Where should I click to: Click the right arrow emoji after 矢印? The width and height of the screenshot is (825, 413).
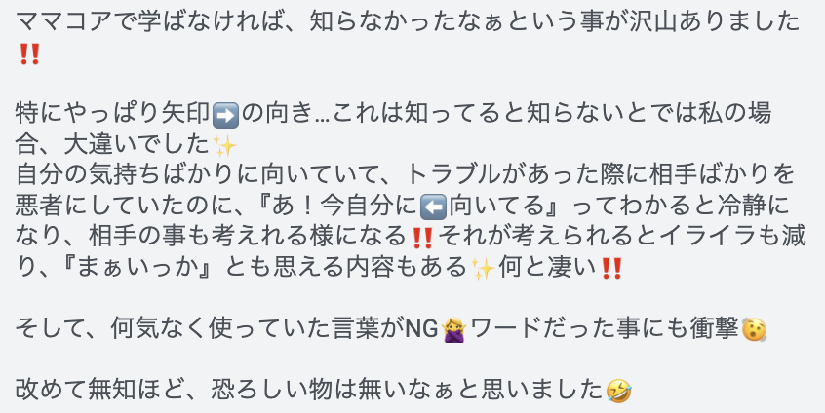[225, 116]
